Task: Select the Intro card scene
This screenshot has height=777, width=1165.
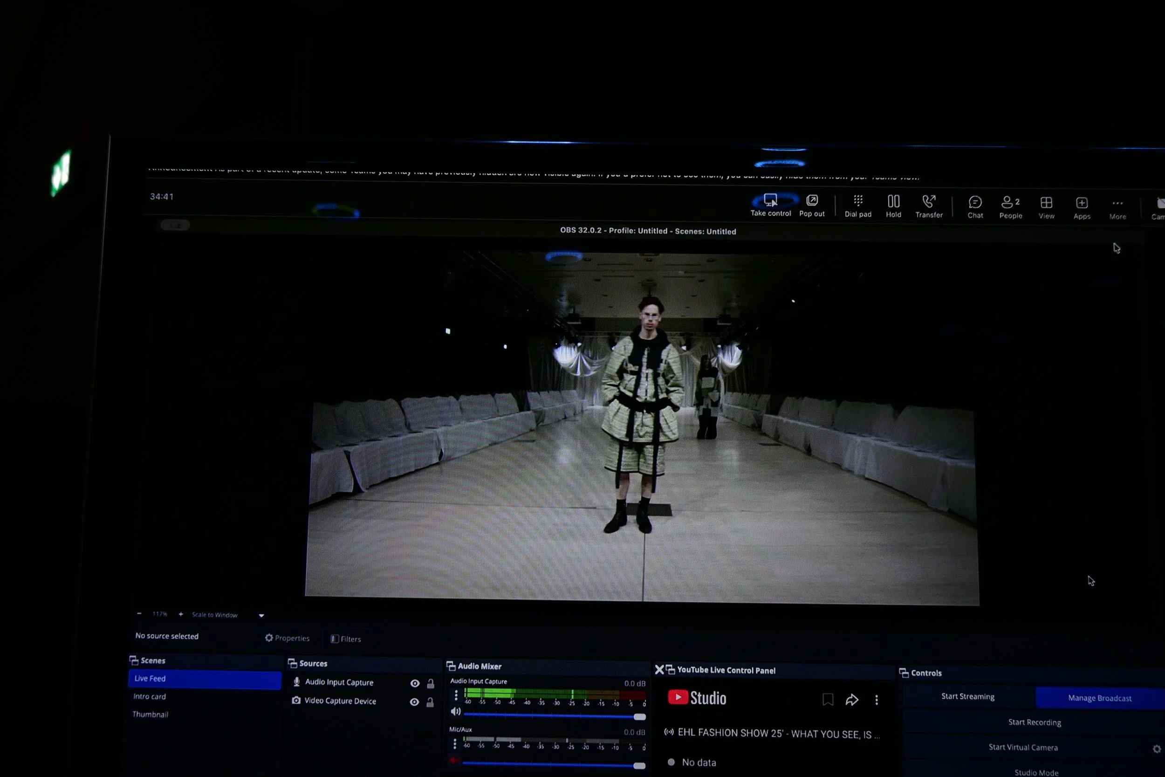Action: point(150,696)
